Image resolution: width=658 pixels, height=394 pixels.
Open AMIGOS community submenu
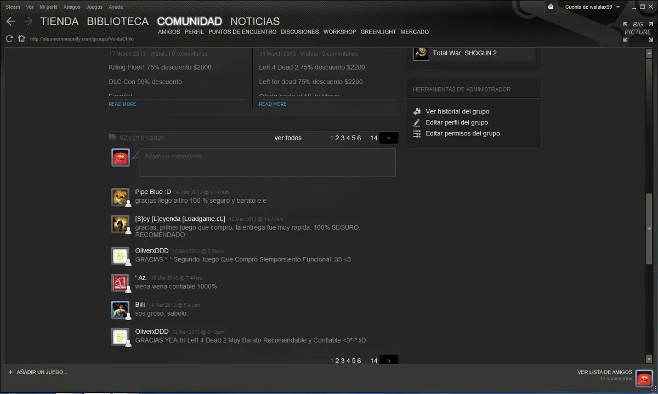[x=169, y=32]
